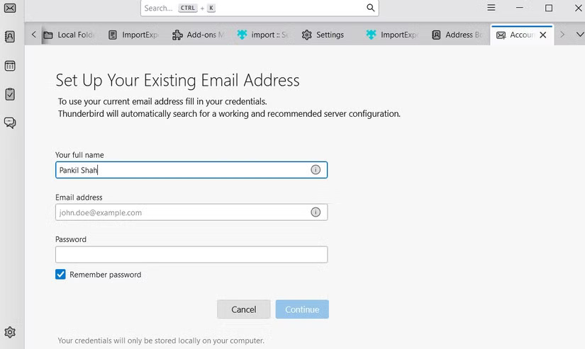This screenshot has height=349, width=585.
Task: Show info icon for email address field
Action: 316,212
